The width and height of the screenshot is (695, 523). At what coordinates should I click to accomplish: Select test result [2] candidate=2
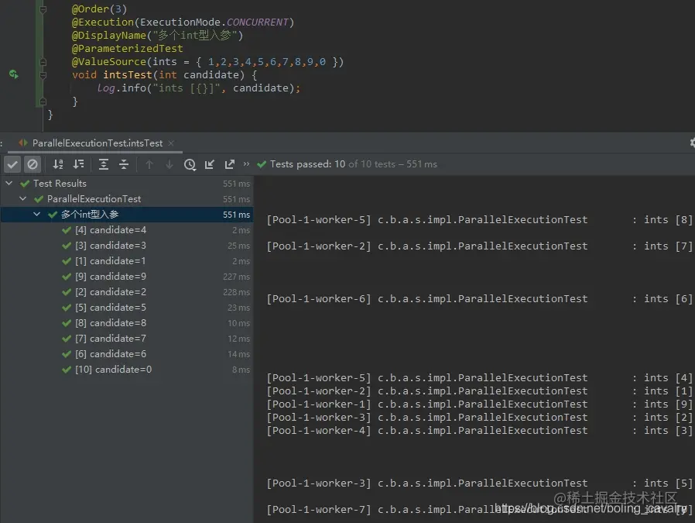[x=127, y=292]
